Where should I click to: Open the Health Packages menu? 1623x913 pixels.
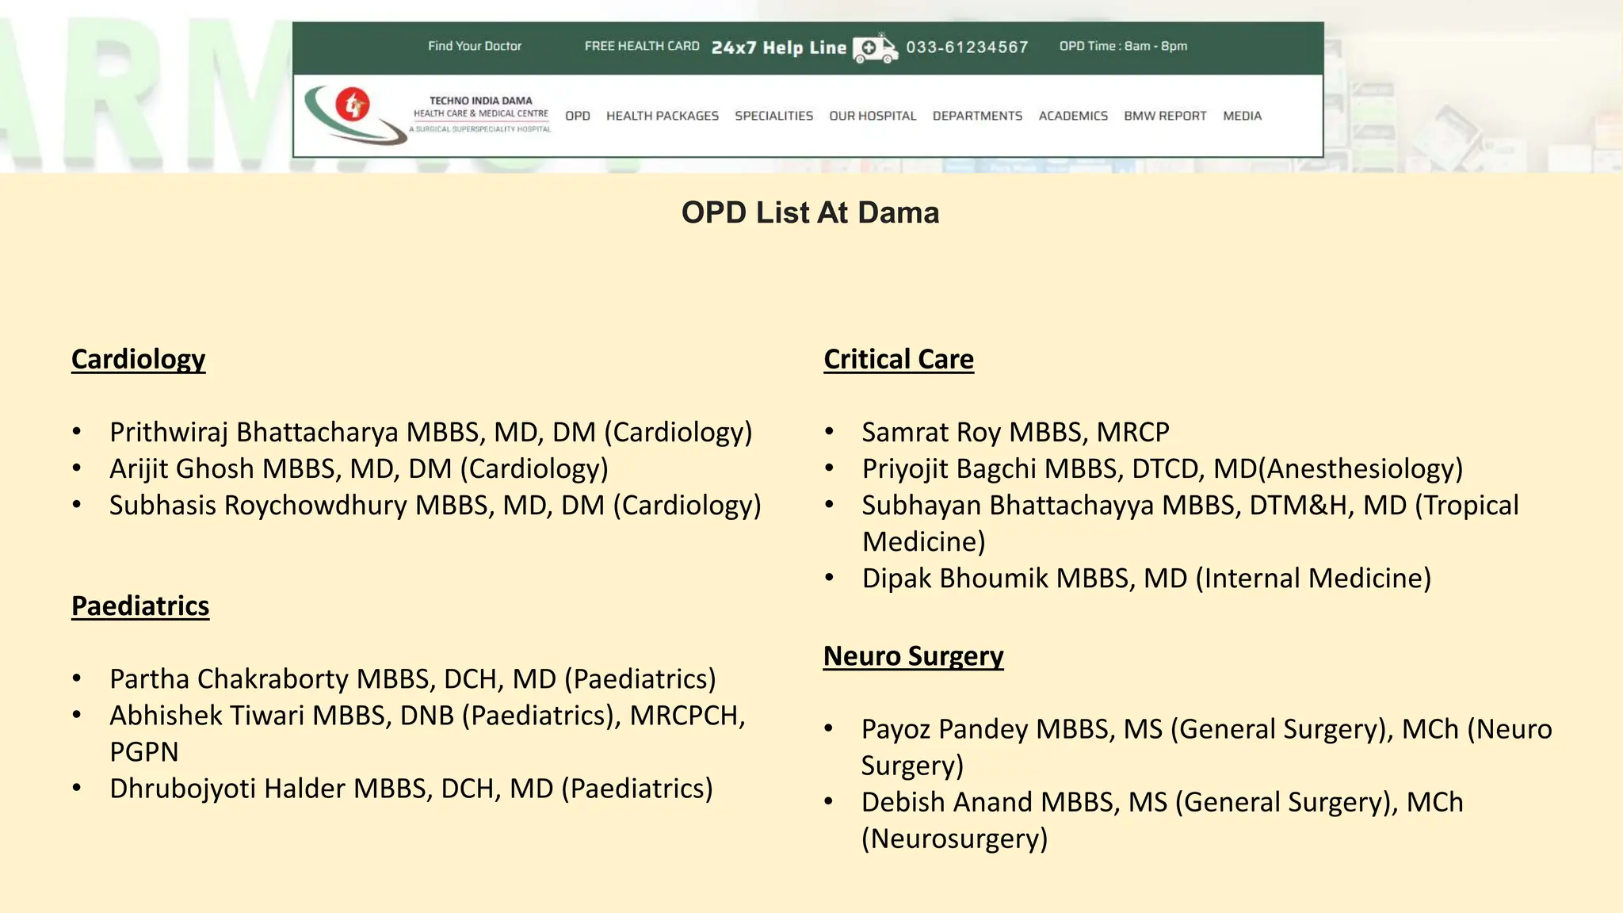(662, 116)
